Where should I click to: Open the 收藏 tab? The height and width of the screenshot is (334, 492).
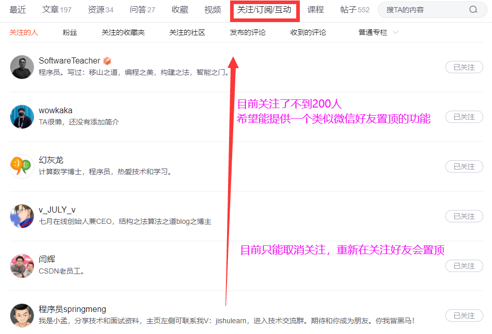tap(180, 10)
